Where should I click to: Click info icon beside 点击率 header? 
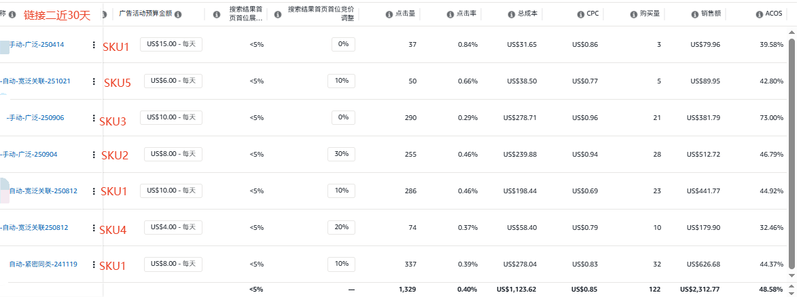(x=450, y=14)
